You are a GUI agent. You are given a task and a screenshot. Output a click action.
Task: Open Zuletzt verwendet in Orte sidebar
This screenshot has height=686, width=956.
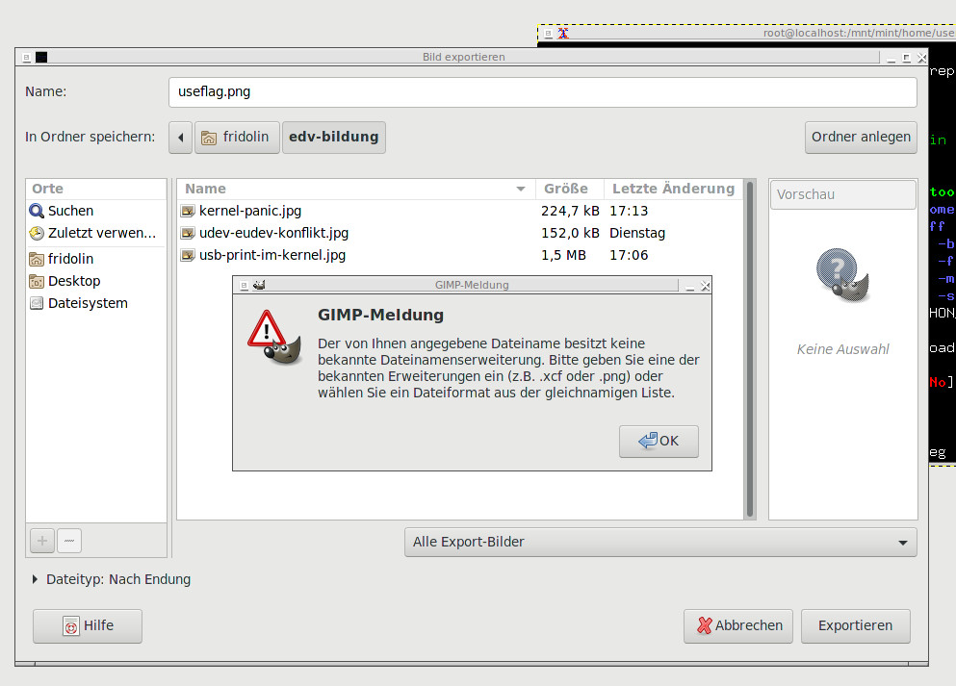[x=96, y=233]
